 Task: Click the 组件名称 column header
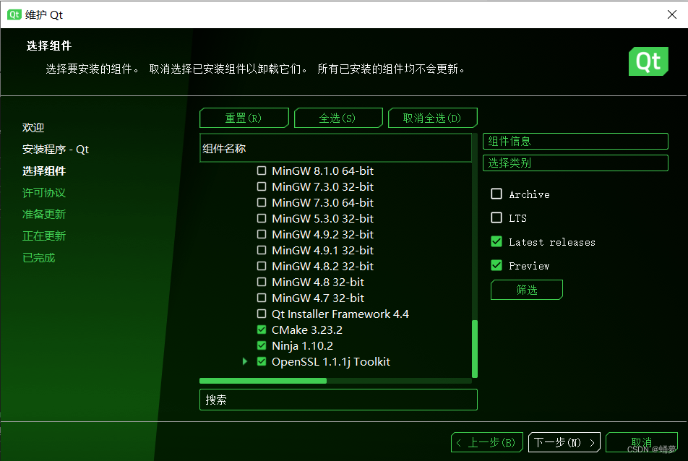click(x=335, y=148)
